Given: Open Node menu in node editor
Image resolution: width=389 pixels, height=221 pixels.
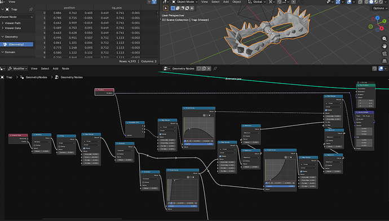Looking at the screenshot, I should point(65,69).
